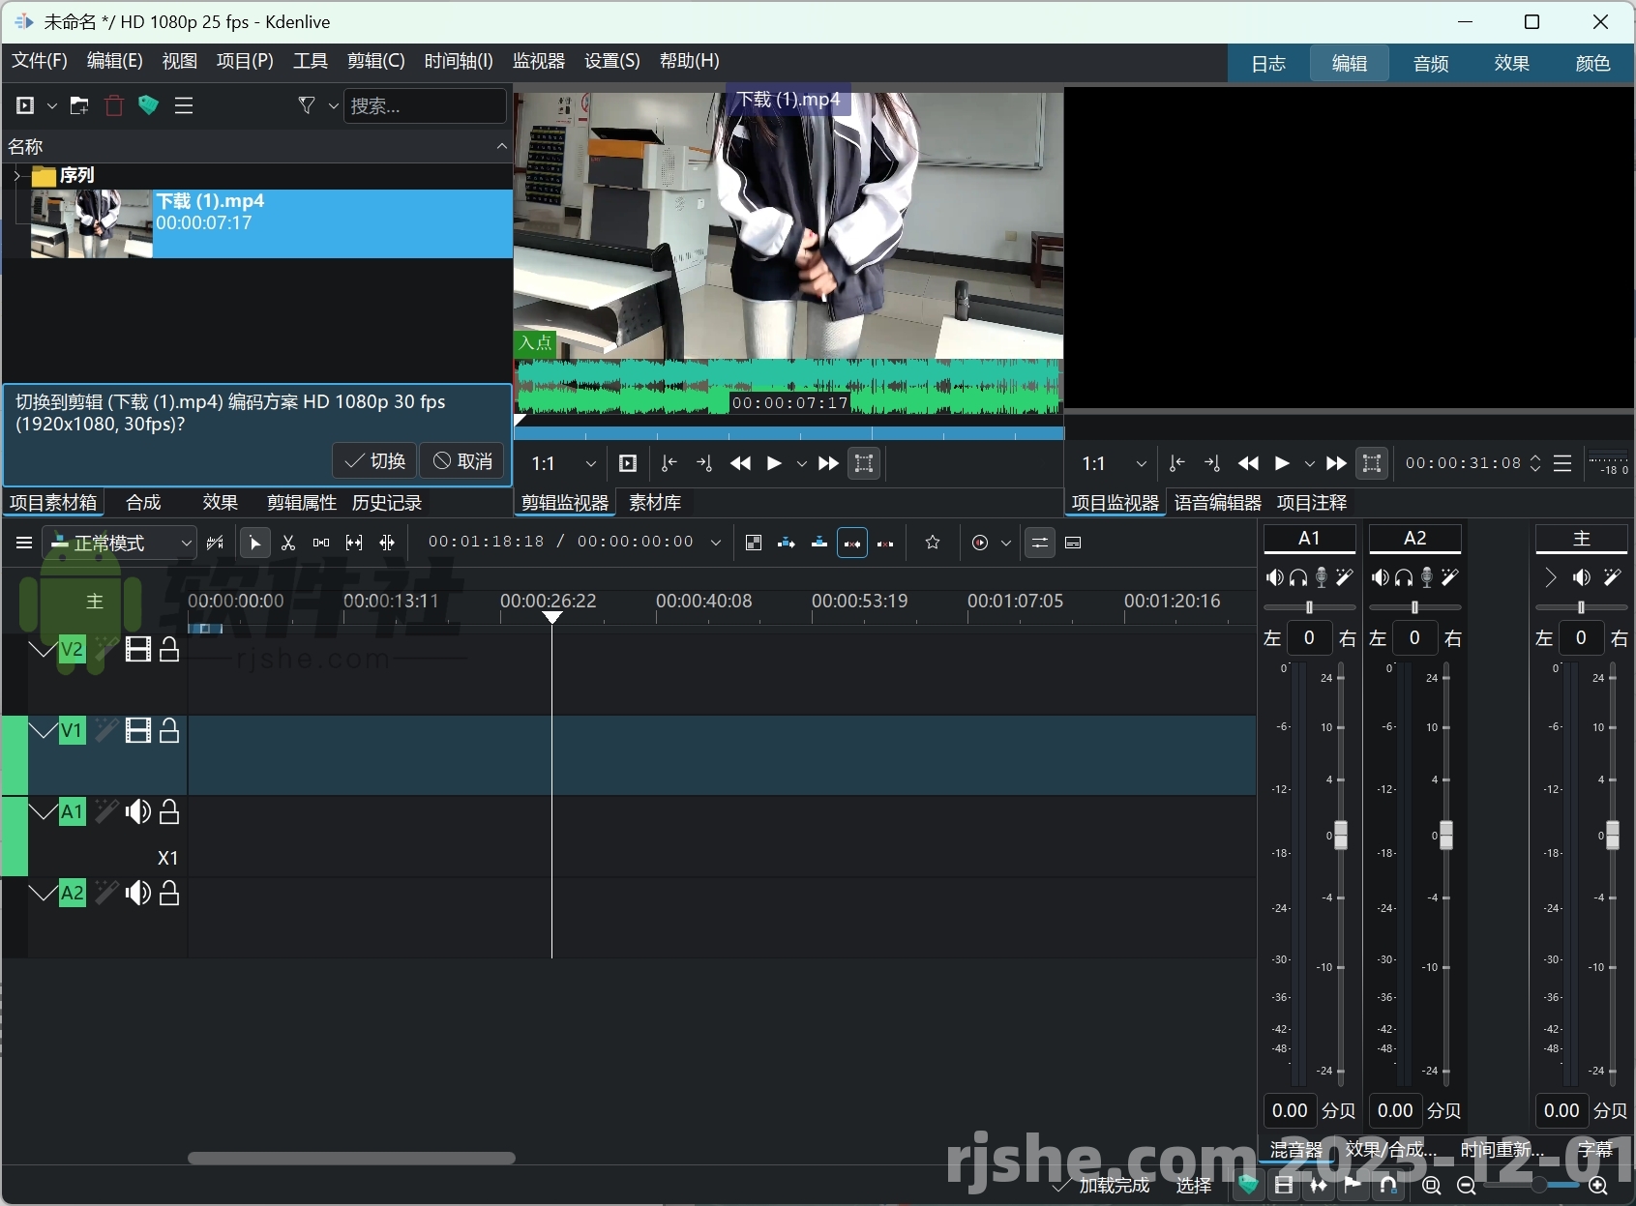
Task: Open the tag icon in project bin toolbar
Action: [x=147, y=105]
